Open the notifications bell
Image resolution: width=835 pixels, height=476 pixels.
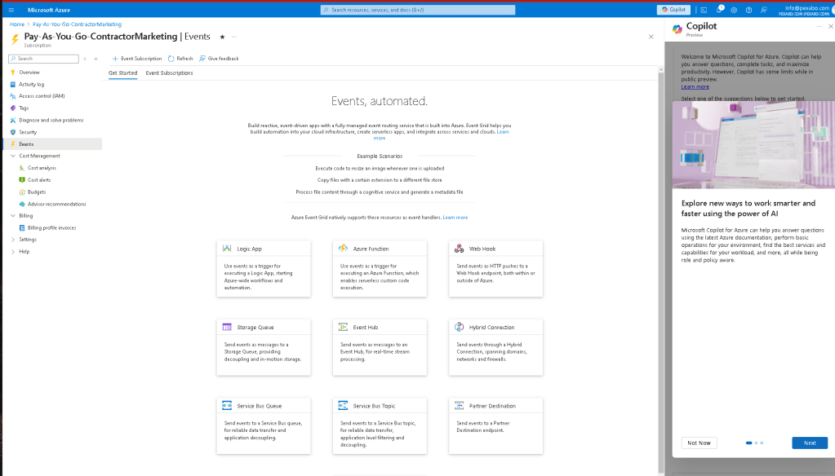719,10
